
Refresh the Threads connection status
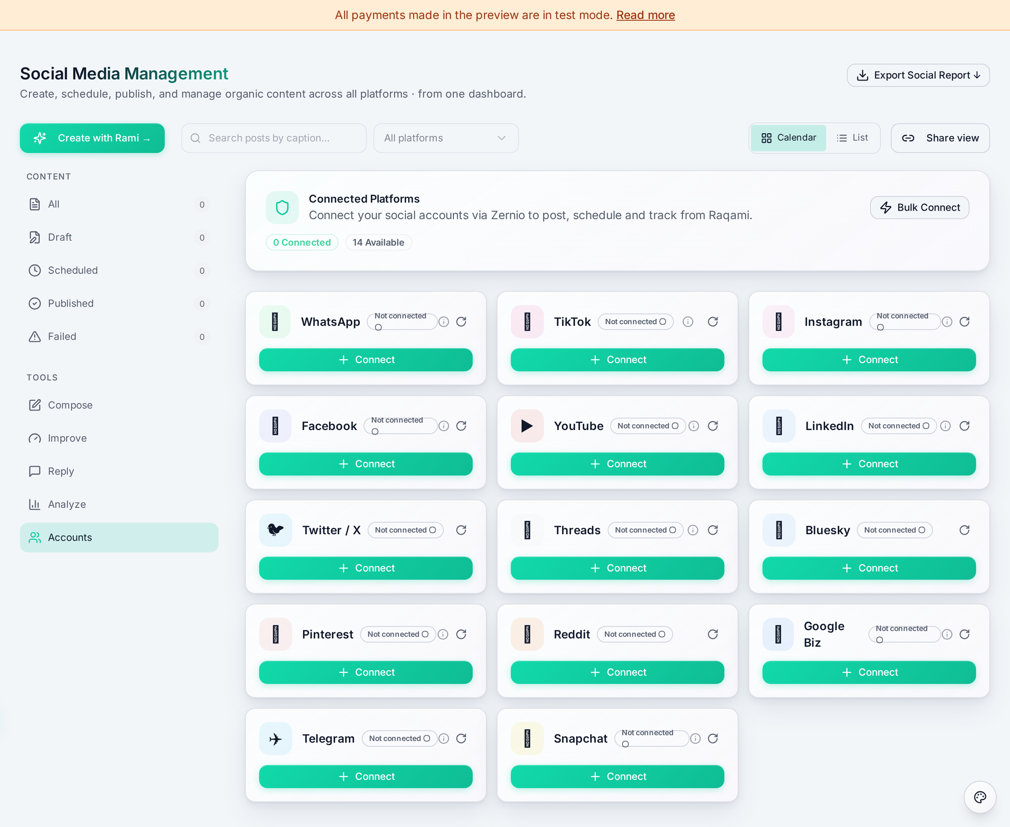click(x=713, y=530)
